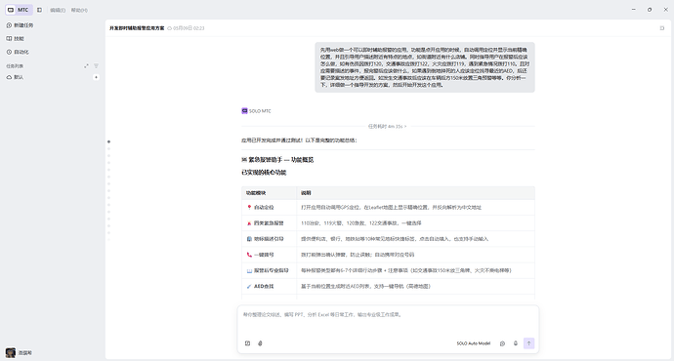Select the 默认 group in task list
Screen dimensions: 674x361
[x=15, y=77]
